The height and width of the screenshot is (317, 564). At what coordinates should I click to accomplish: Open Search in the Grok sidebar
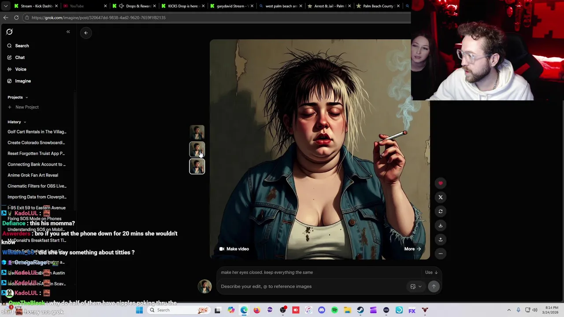(18, 46)
